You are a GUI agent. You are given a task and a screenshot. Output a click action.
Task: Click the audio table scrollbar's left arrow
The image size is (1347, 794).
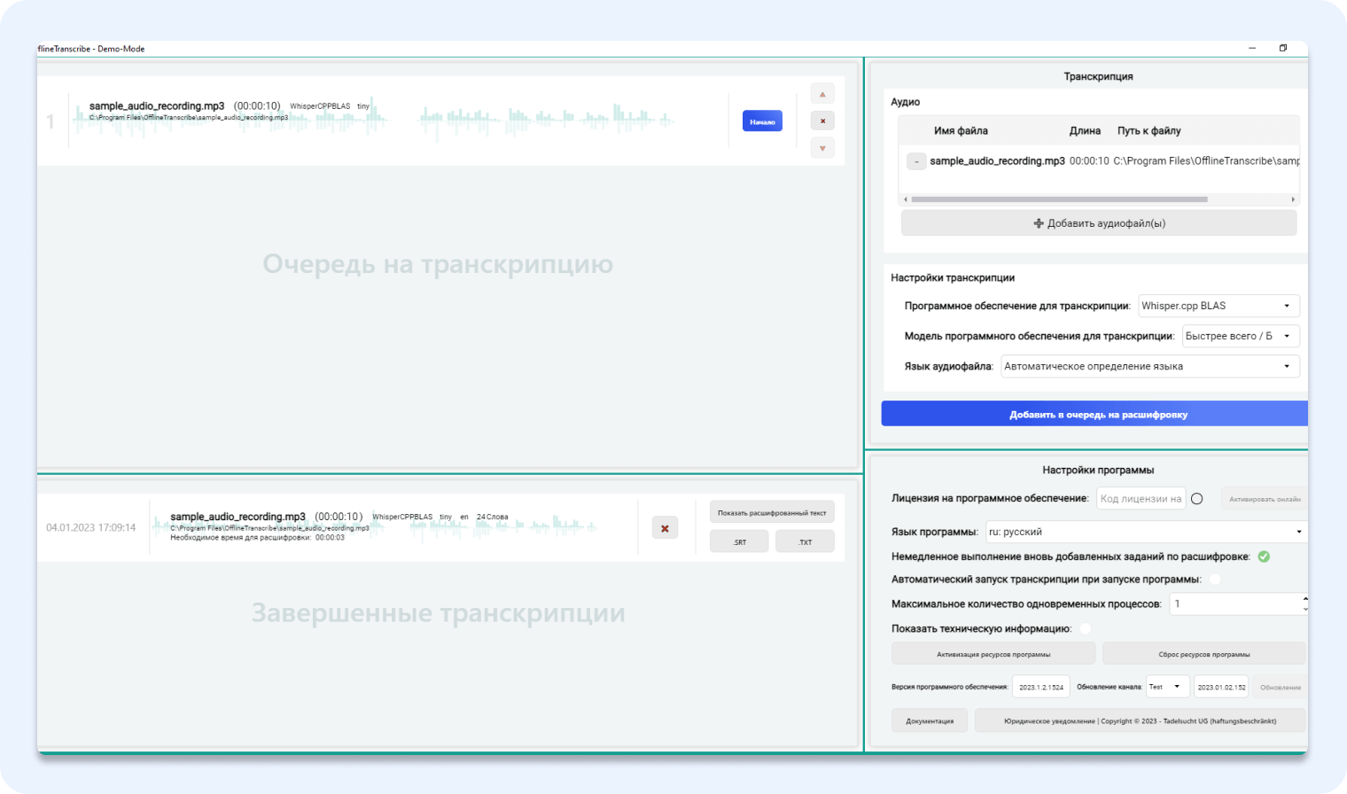point(905,199)
